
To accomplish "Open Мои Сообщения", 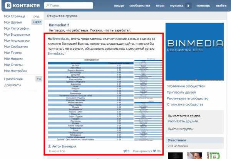I will 16,47.
